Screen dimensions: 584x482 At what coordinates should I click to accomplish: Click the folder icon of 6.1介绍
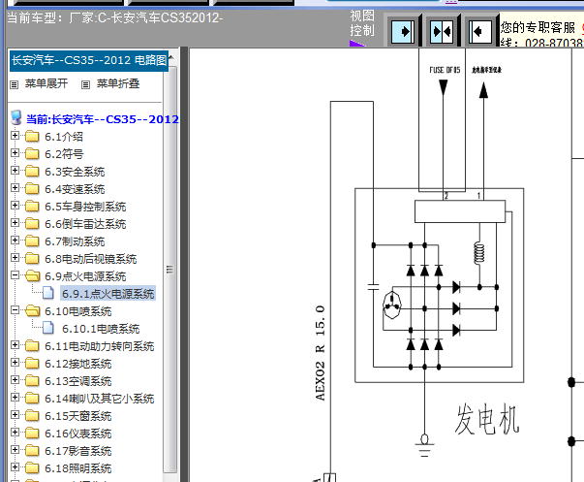[32, 137]
